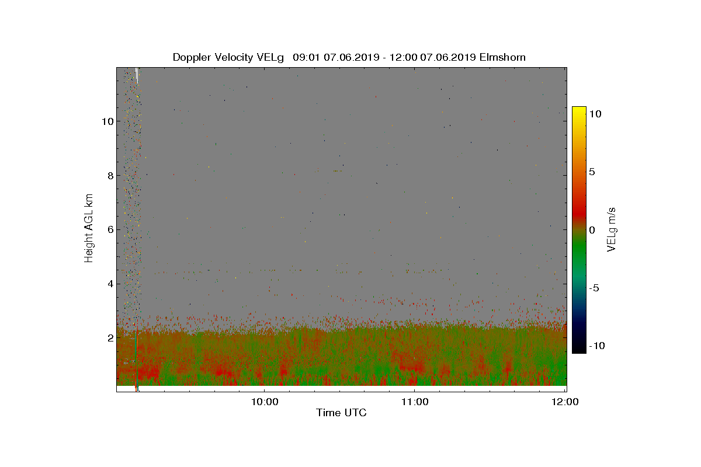Click the height tick label "8"
The width and height of the screenshot is (701, 467).
[x=109, y=175]
